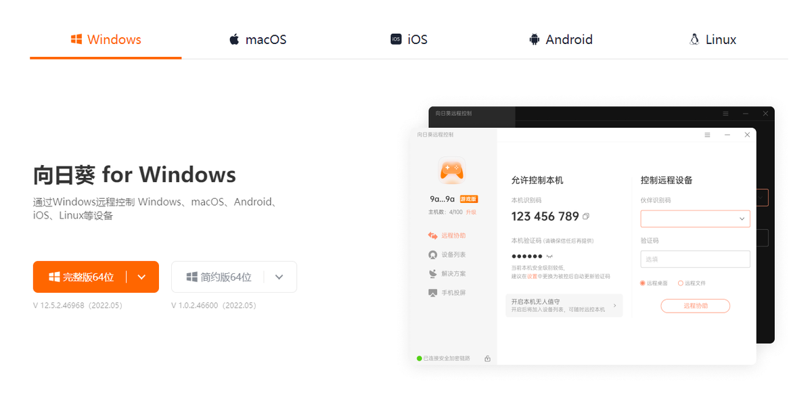Click the orange gamepad avatar icon
The image size is (812, 393).
point(451,170)
